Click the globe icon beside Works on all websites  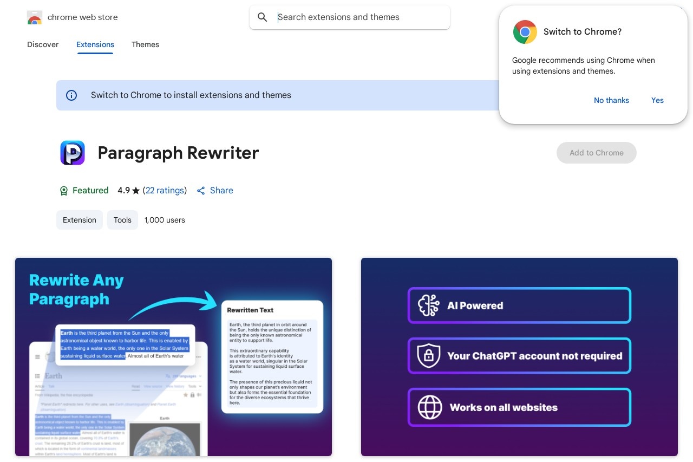pyautogui.click(x=430, y=407)
